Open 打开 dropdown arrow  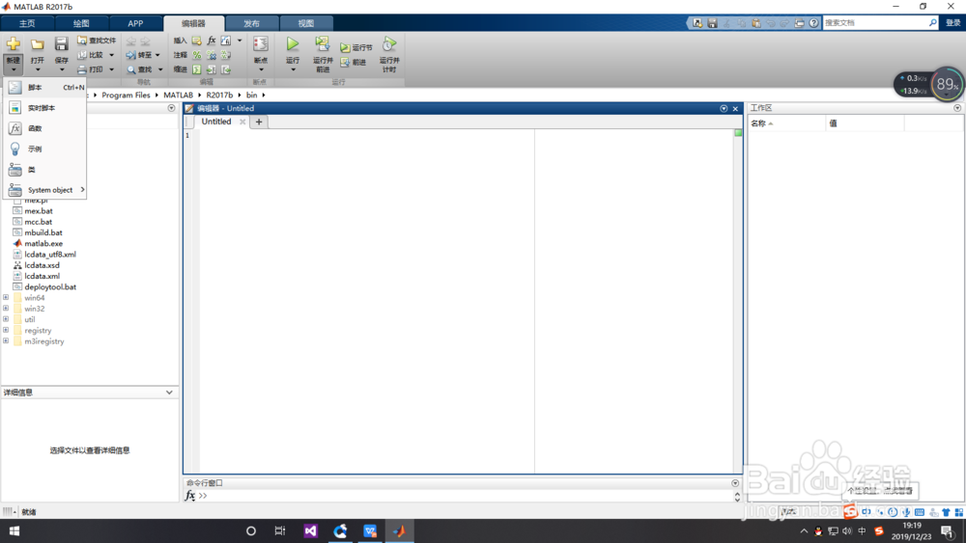tap(38, 69)
